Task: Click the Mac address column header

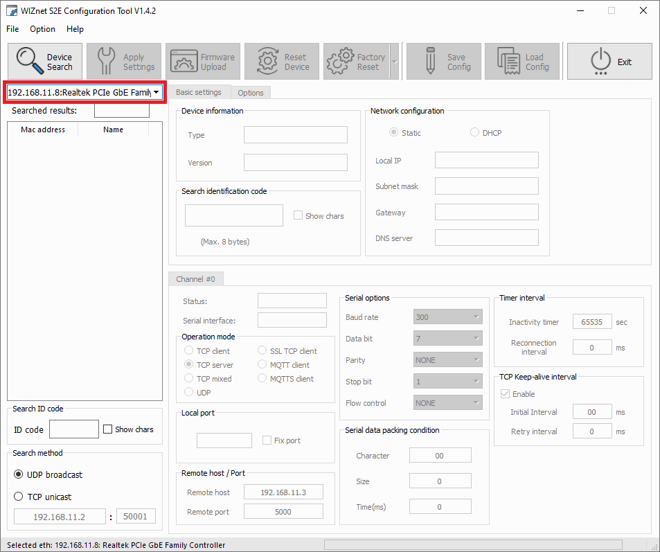Action: [43, 130]
